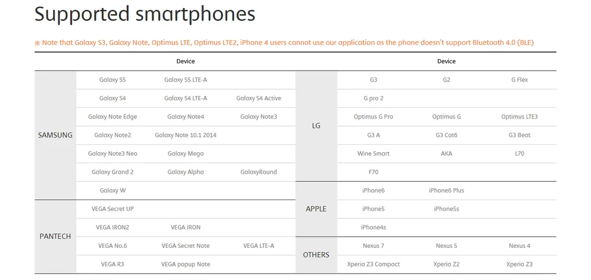
Task: Select the 'VEGA LTE-A' cell
Action: click(259, 246)
